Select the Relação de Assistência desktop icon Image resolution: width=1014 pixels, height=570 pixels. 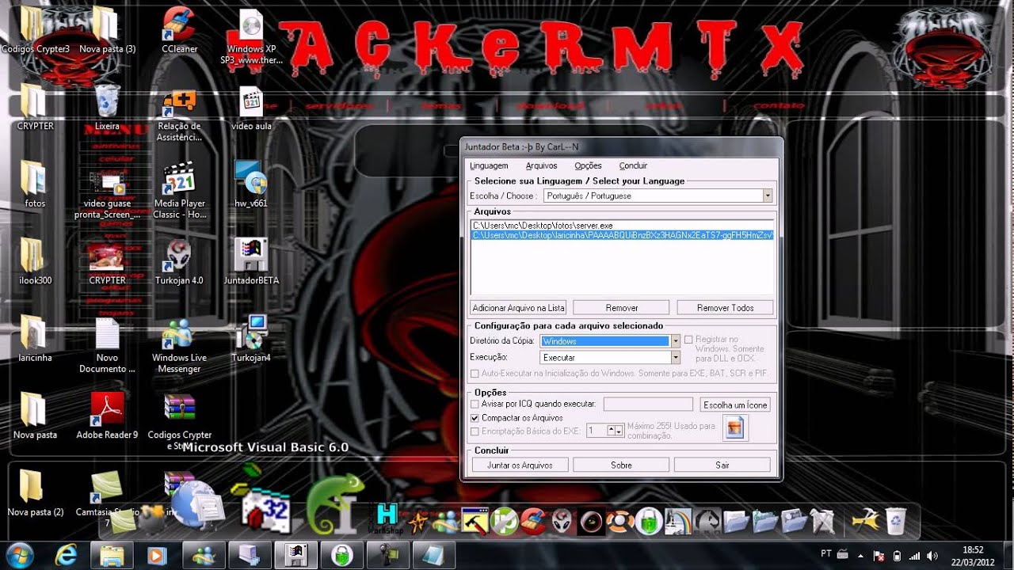click(x=179, y=113)
